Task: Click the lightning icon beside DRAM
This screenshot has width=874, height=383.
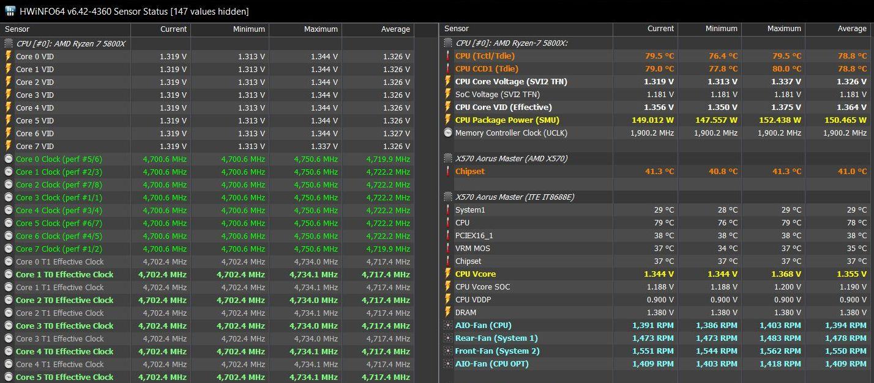Action: [448, 312]
